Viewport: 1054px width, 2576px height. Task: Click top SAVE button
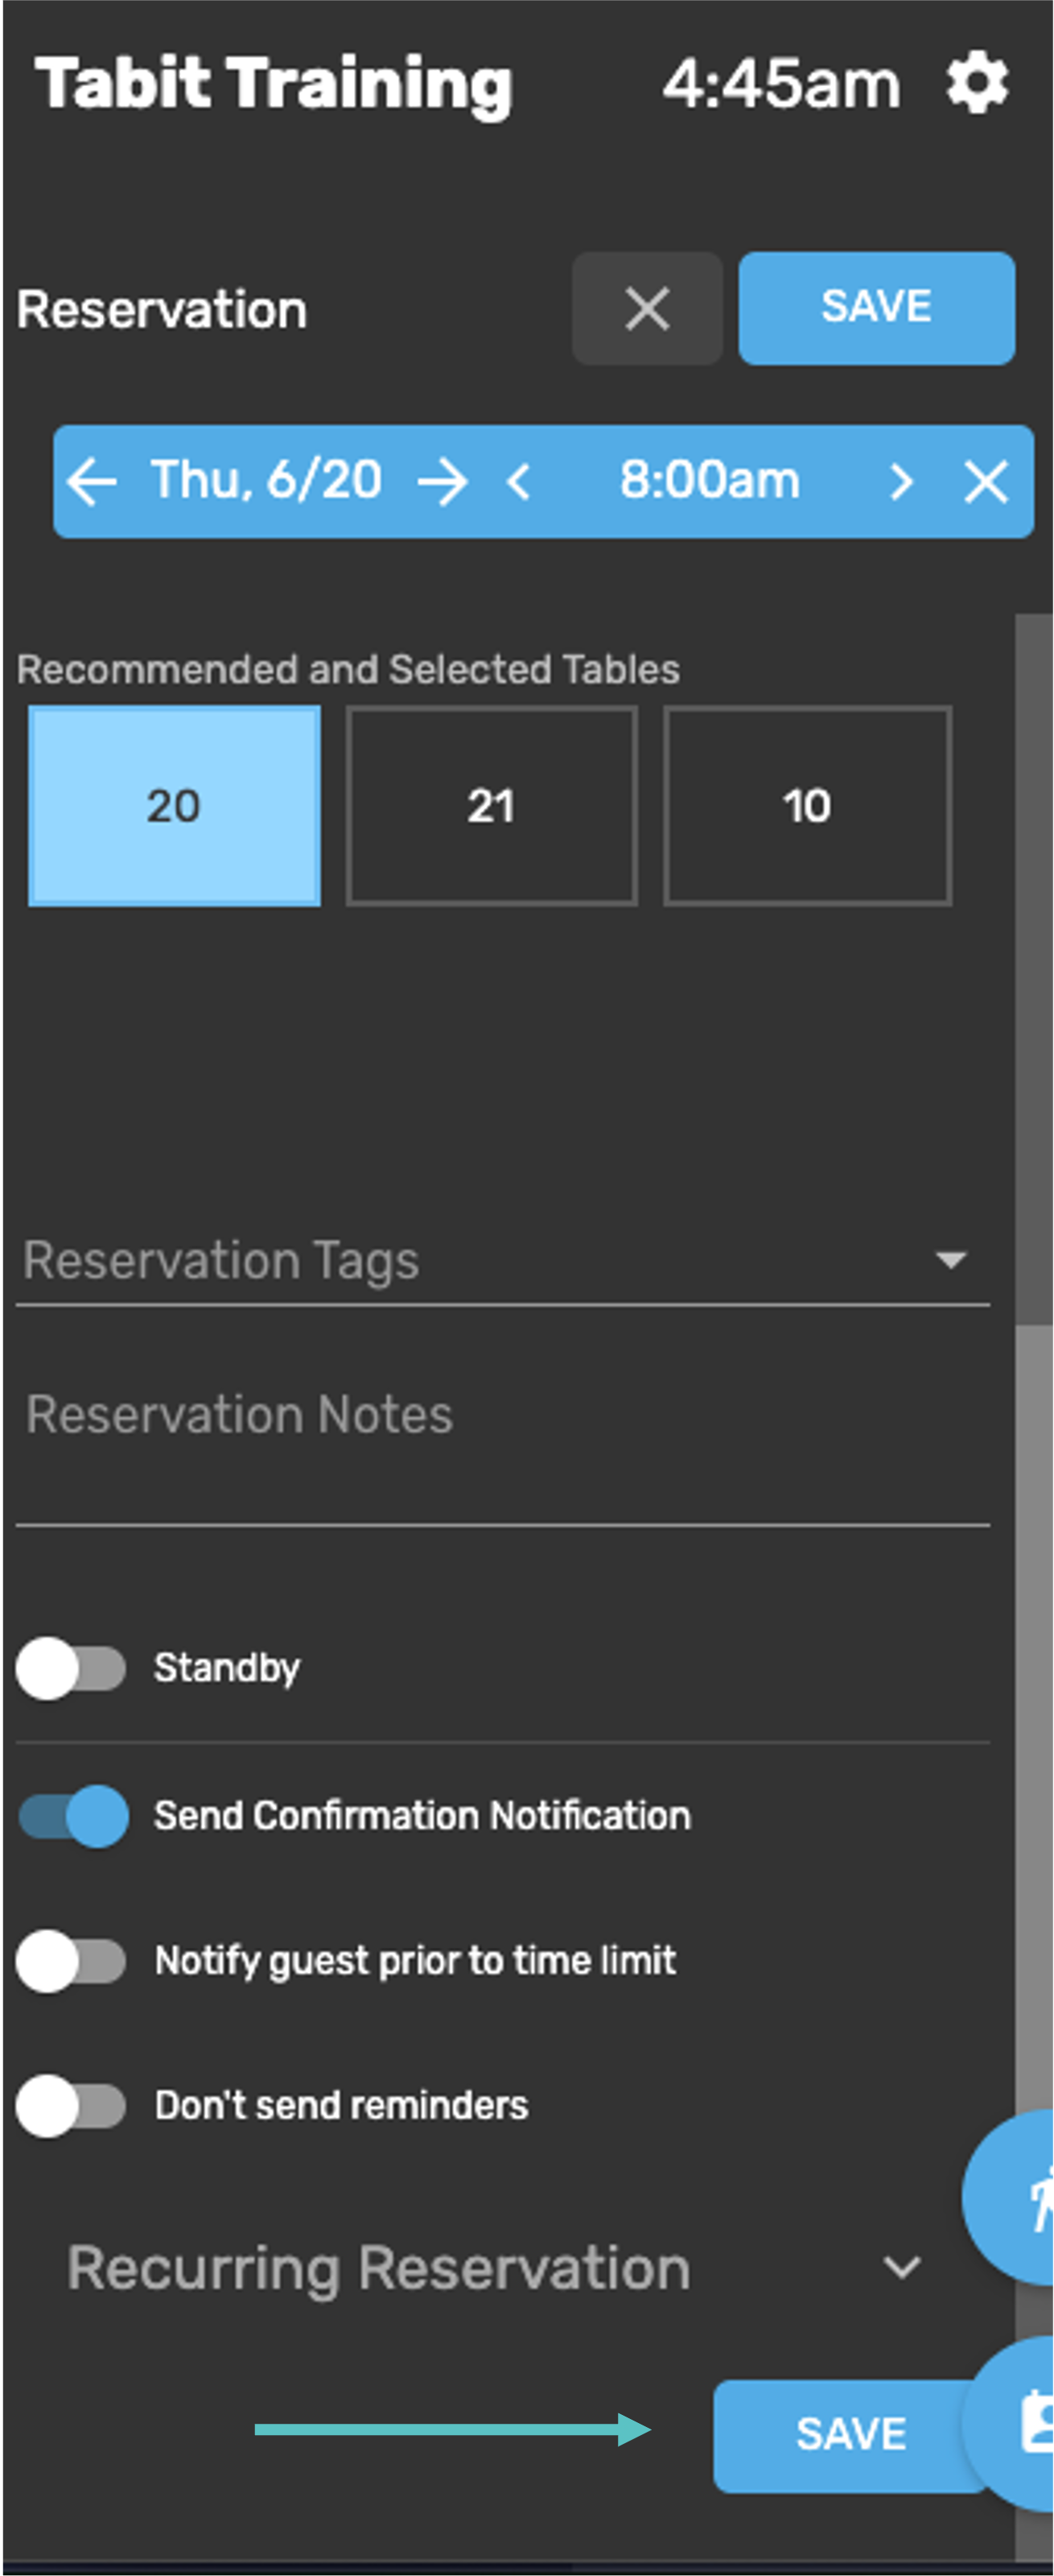pyautogui.click(x=876, y=308)
